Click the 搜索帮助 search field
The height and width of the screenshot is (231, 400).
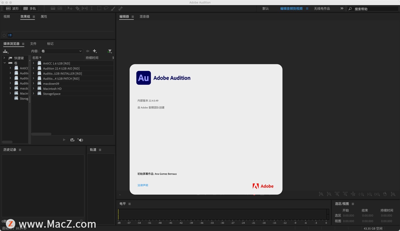point(373,9)
